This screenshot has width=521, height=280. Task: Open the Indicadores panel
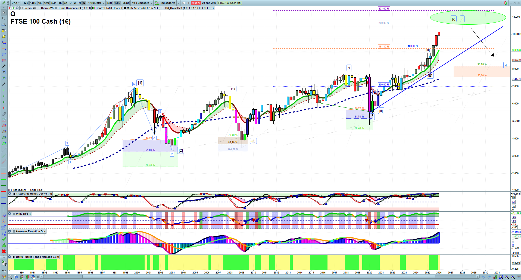pos(166,3)
